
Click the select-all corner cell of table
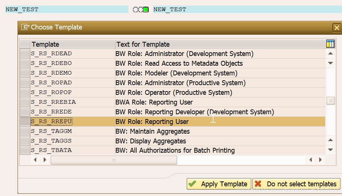(25, 44)
